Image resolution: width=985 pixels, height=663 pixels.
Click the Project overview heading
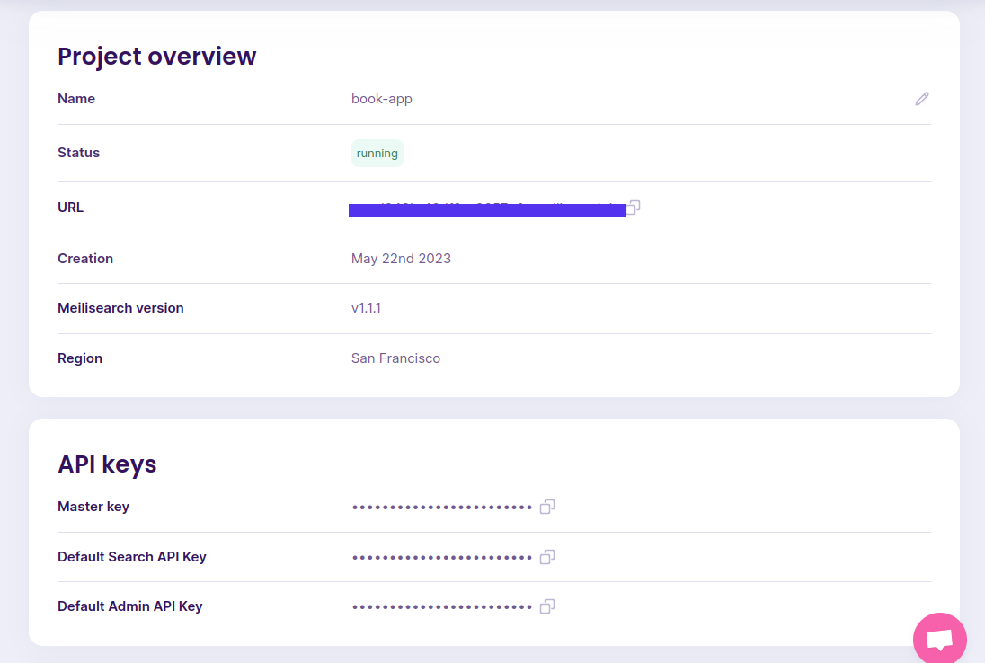[157, 56]
